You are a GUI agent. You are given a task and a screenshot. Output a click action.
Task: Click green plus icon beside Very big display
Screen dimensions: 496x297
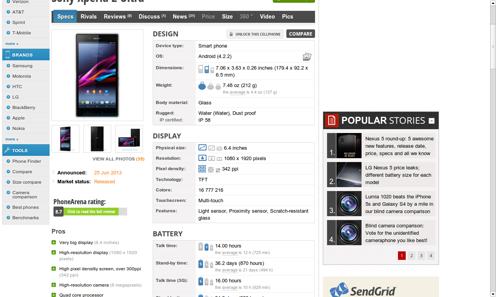(53, 242)
